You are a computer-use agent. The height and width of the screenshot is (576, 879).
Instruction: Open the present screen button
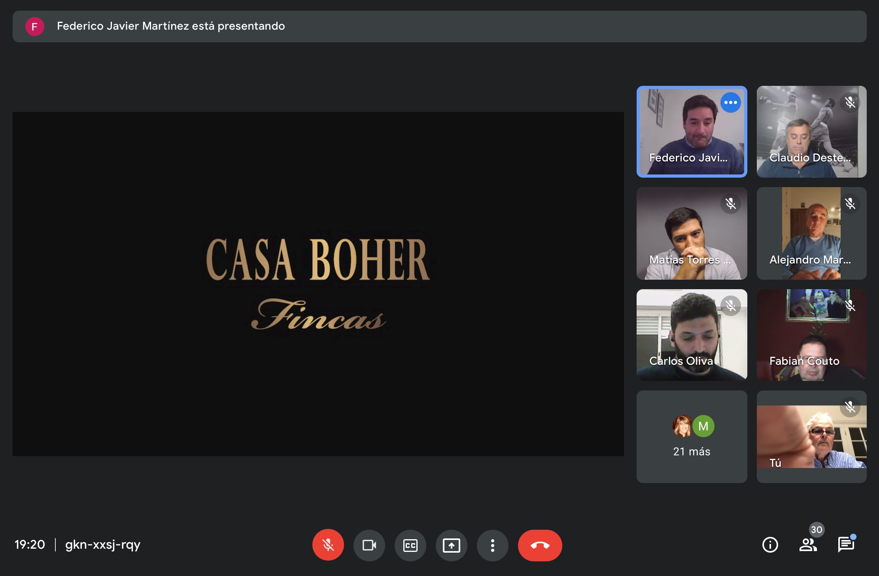click(451, 545)
